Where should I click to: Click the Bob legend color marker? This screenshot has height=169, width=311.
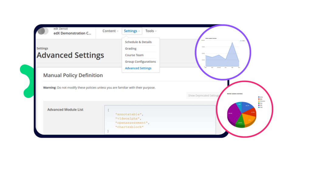coord(258,99)
